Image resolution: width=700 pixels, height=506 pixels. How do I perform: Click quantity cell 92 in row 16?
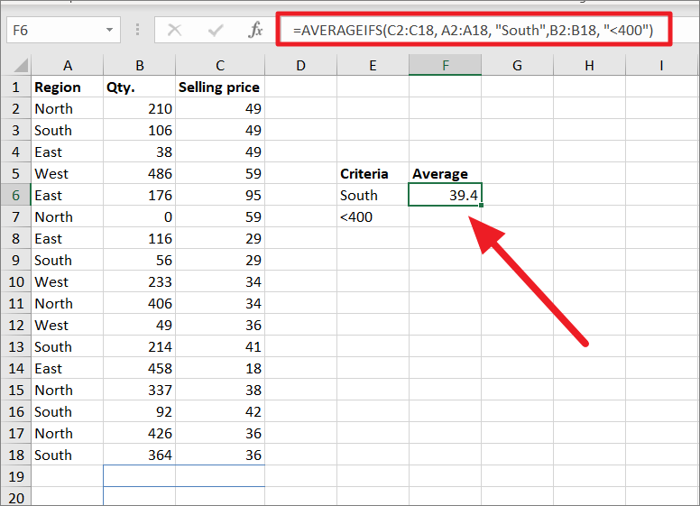point(139,411)
